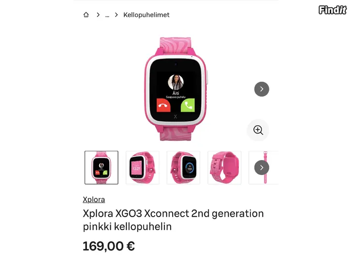The height and width of the screenshot is (264, 352).
Task: Select the thumbnail showing 12:29 clock face
Action: click(x=142, y=167)
